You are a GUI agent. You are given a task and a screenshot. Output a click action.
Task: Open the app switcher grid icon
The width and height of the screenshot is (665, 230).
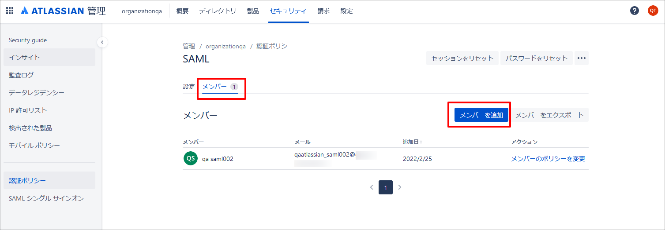tap(10, 11)
